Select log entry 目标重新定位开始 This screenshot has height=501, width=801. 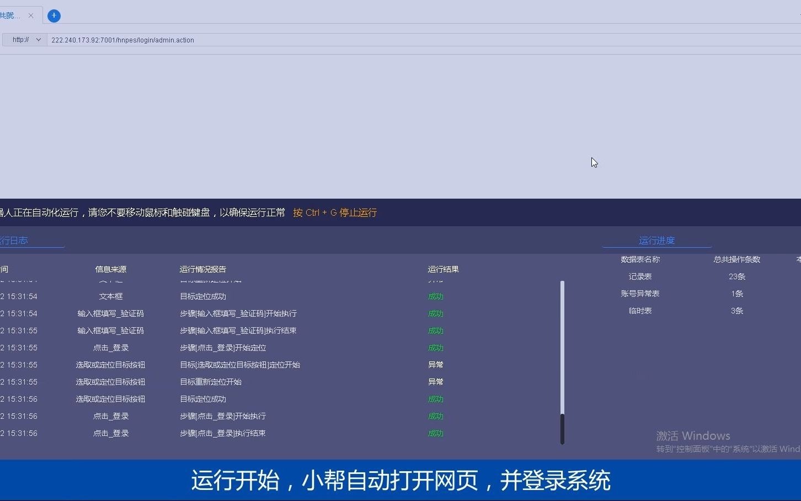click(x=211, y=382)
